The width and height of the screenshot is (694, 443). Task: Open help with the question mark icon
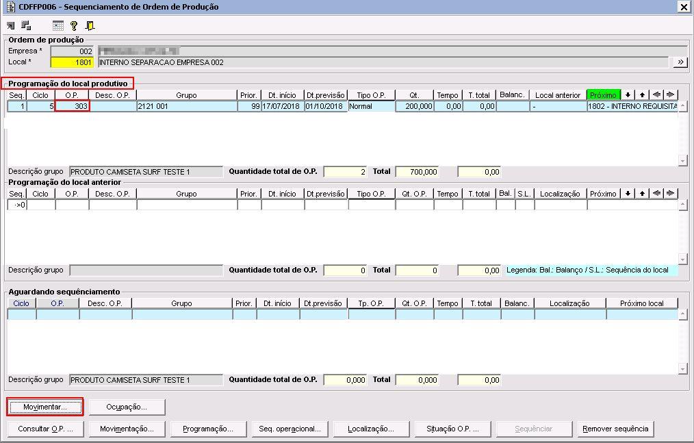point(74,26)
